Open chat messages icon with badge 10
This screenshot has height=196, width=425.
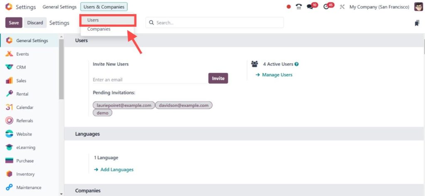pyautogui.click(x=310, y=7)
